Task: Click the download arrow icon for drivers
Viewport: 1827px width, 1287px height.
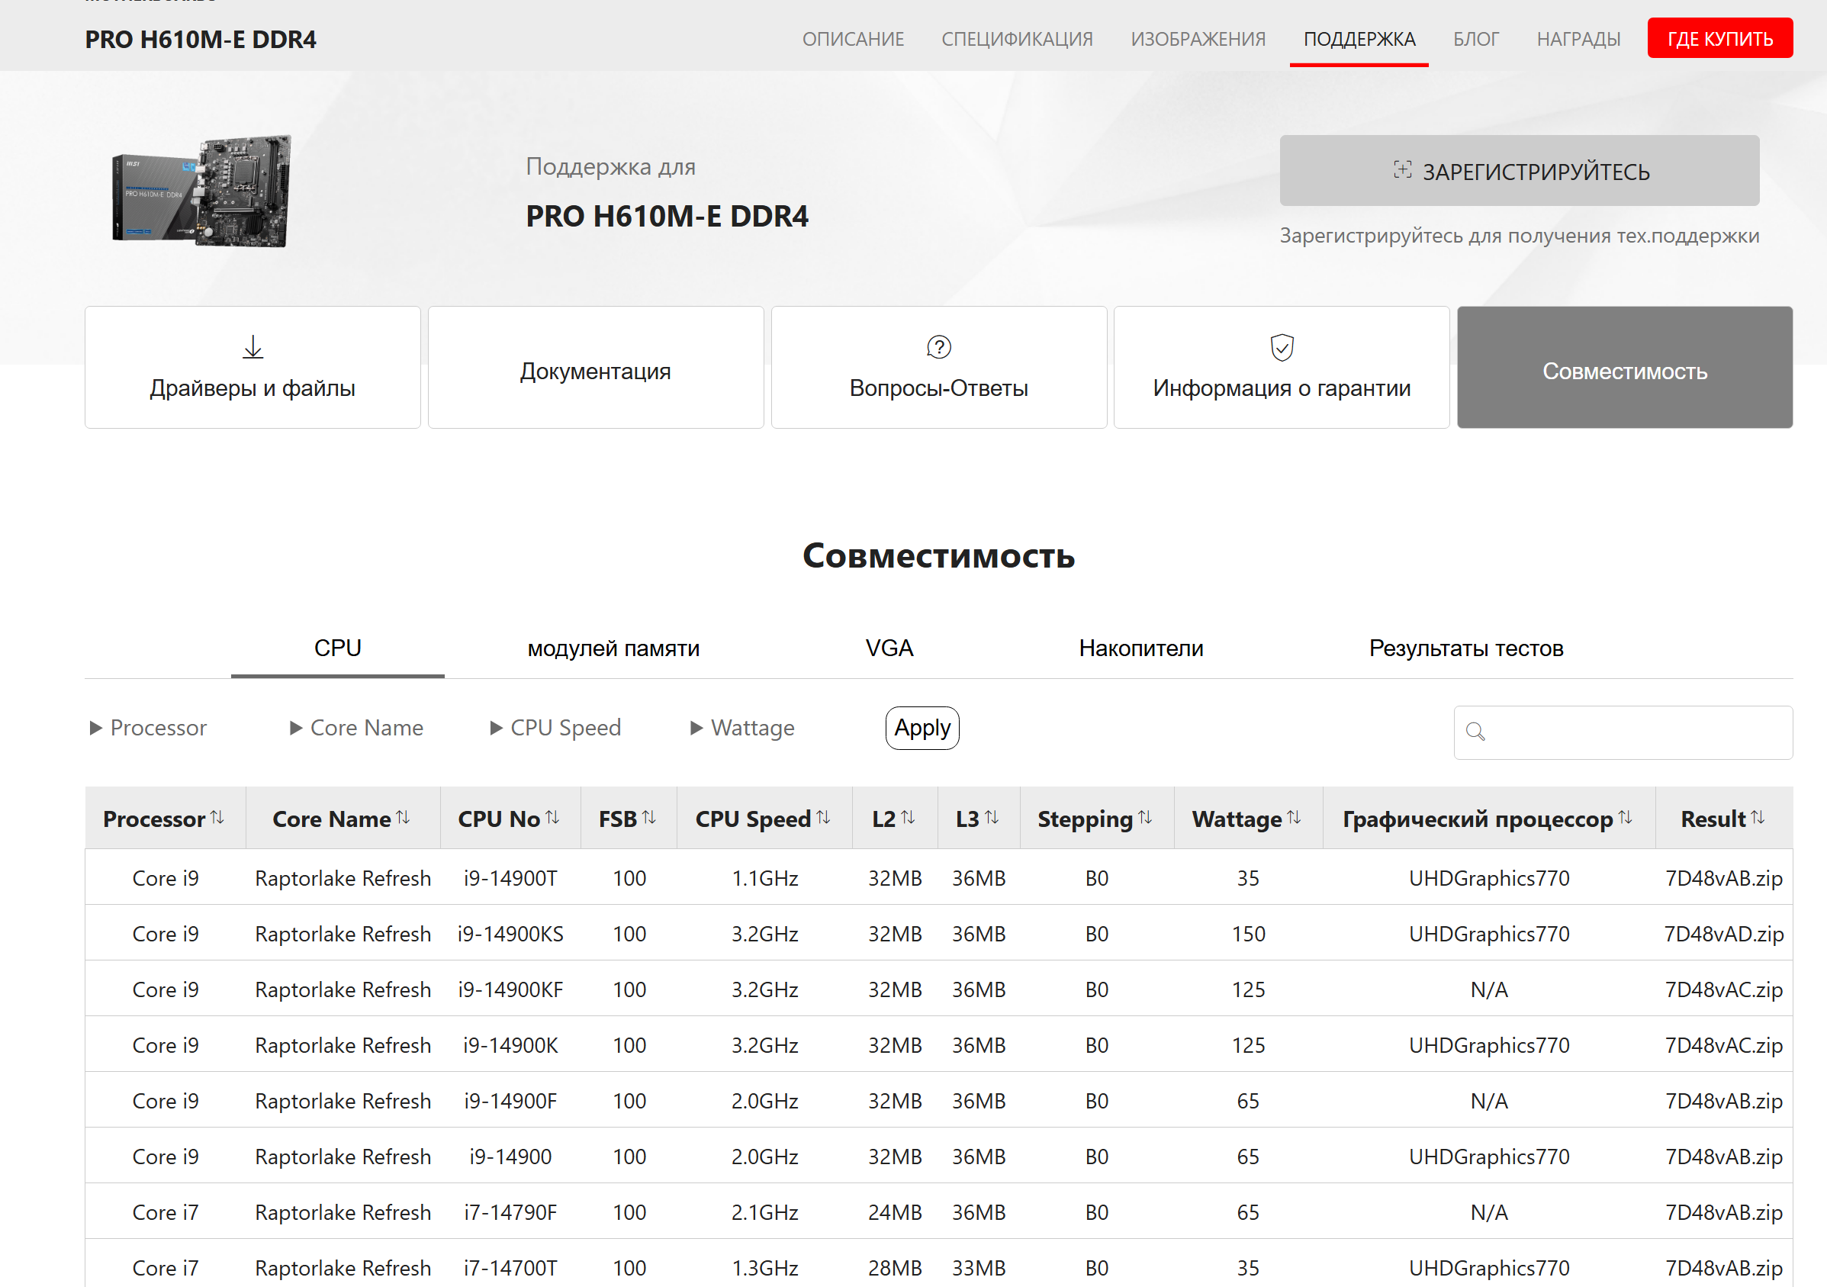Action: click(253, 347)
